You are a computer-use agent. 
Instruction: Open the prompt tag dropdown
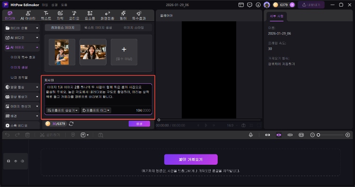tap(96, 110)
